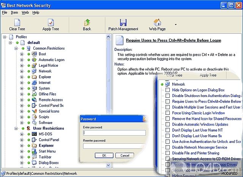Click Cancel in the Password dialog
243x177 pixels.
click(125, 155)
